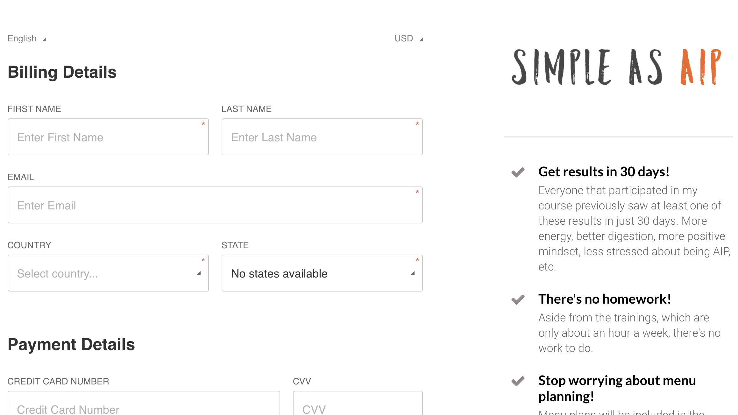
Task: Click the Payment Details heading
Action: coord(71,344)
